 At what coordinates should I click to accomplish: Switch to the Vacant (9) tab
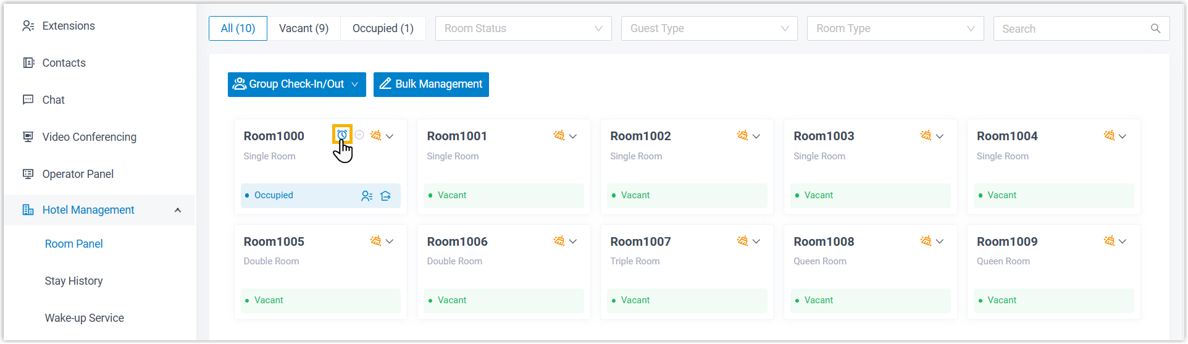click(x=304, y=28)
